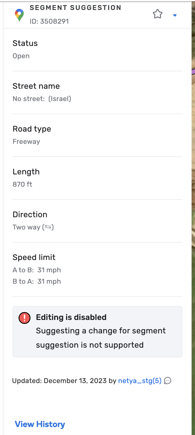Click the Open status value
Image resolution: width=195 pixels, height=435 pixels.
(21, 56)
